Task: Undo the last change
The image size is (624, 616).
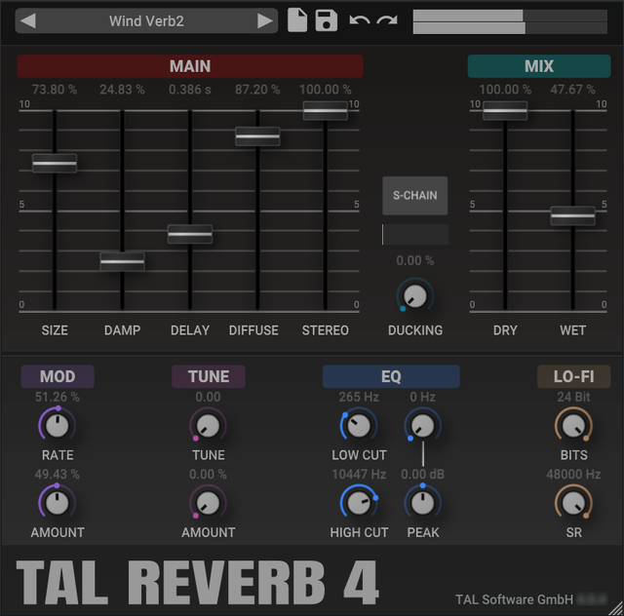Action: coord(360,19)
